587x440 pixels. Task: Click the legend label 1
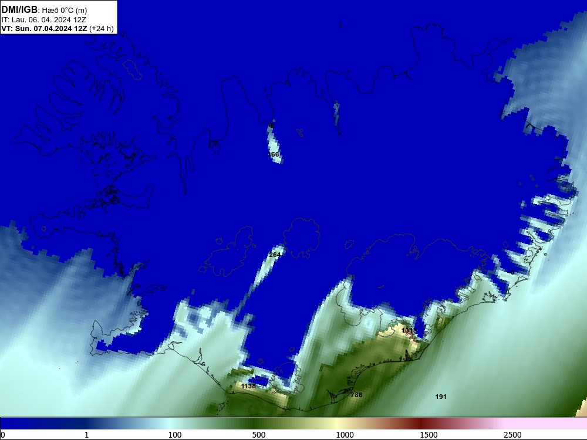[86, 435]
